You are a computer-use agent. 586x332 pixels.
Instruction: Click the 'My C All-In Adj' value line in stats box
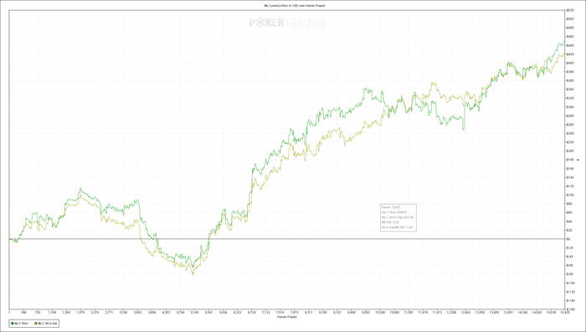pyautogui.click(x=398, y=217)
